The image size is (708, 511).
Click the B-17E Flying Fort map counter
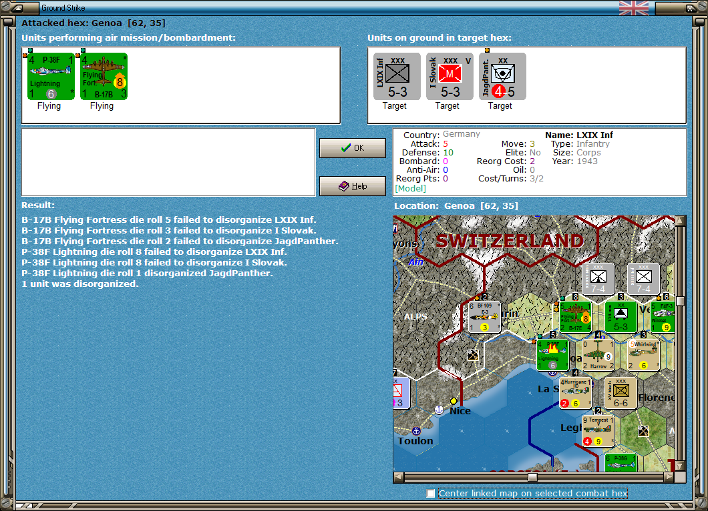pos(575,317)
